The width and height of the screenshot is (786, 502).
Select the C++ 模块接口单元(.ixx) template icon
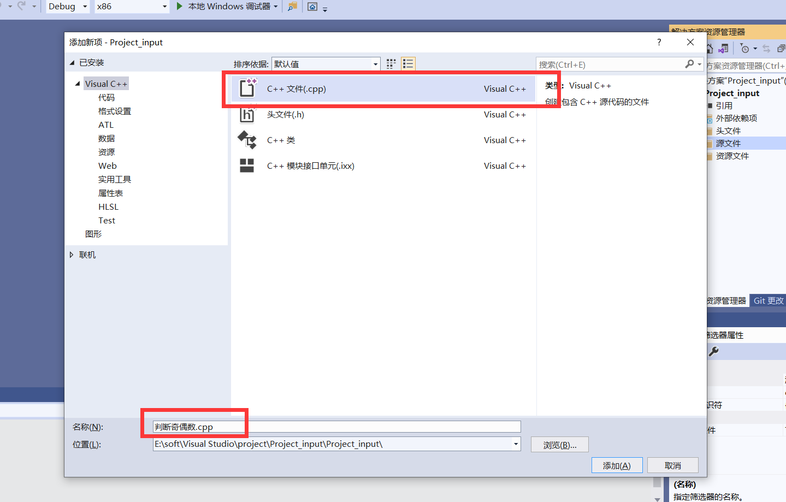247,166
